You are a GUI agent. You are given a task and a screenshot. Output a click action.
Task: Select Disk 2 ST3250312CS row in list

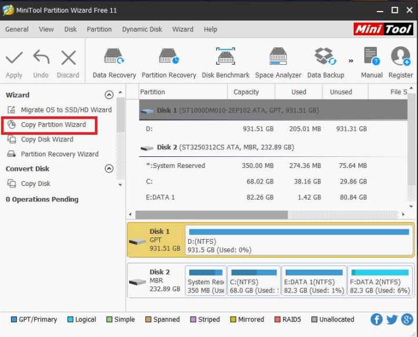tap(273, 147)
